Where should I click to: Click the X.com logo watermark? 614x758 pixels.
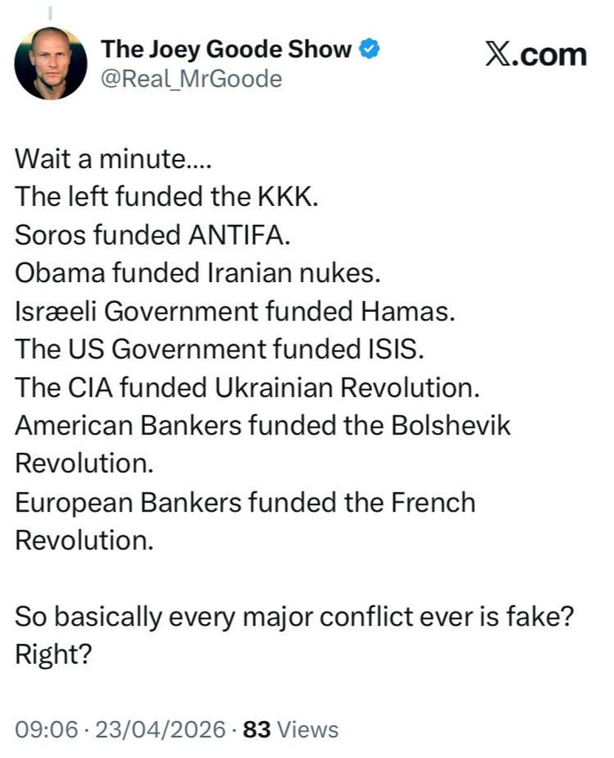coord(536,55)
